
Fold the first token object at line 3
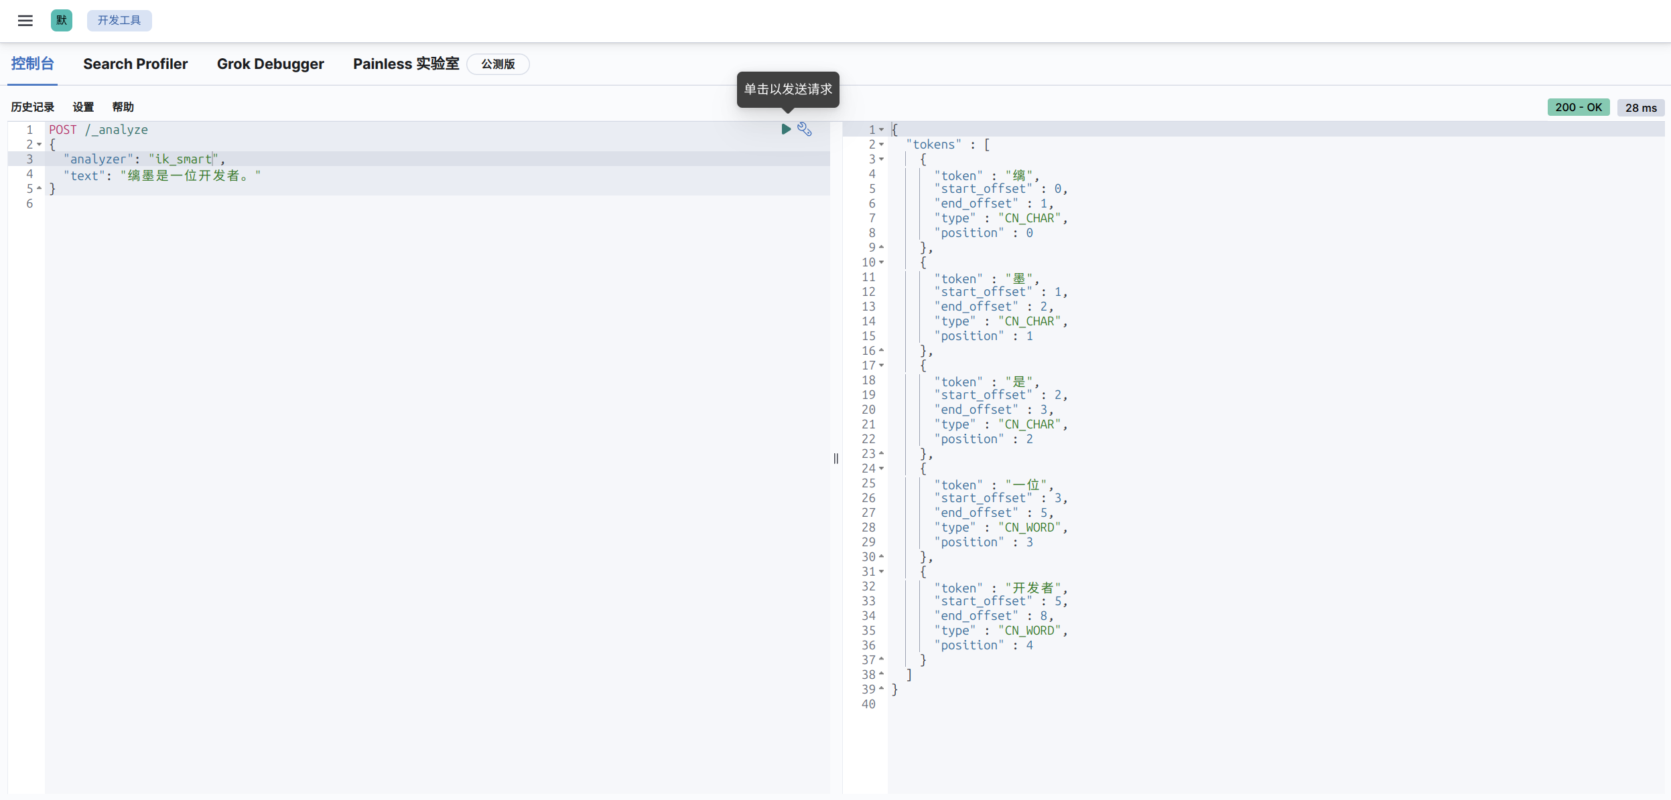click(x=882, y=159)
